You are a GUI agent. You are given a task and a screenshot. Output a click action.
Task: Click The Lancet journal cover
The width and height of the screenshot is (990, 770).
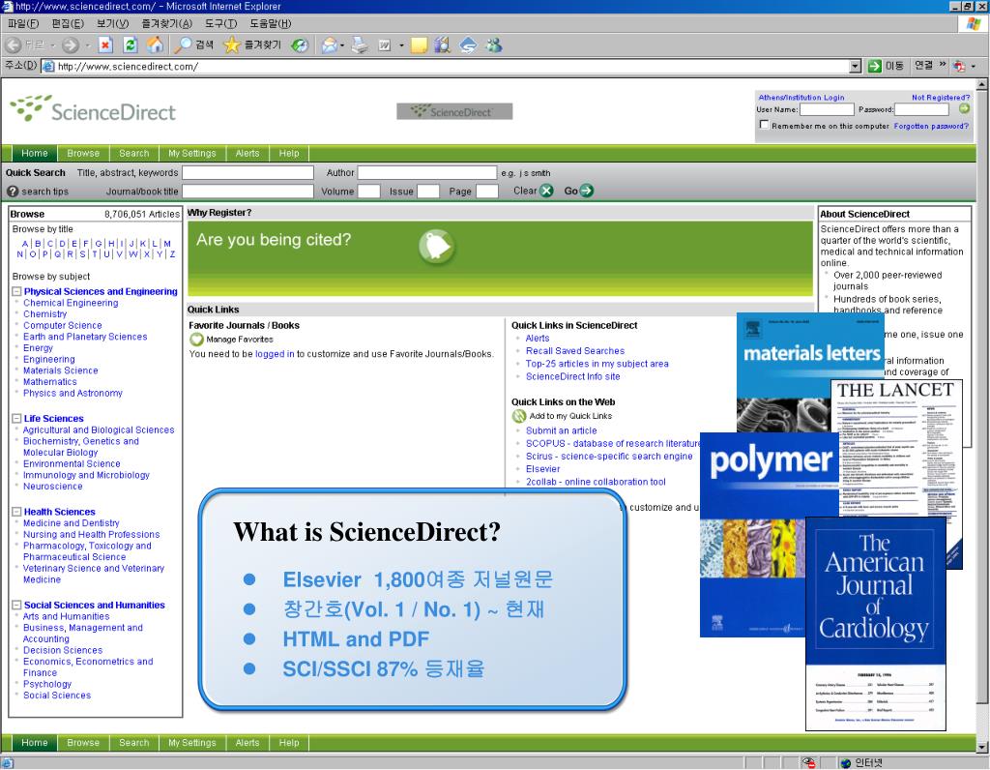tap(896, 447)
